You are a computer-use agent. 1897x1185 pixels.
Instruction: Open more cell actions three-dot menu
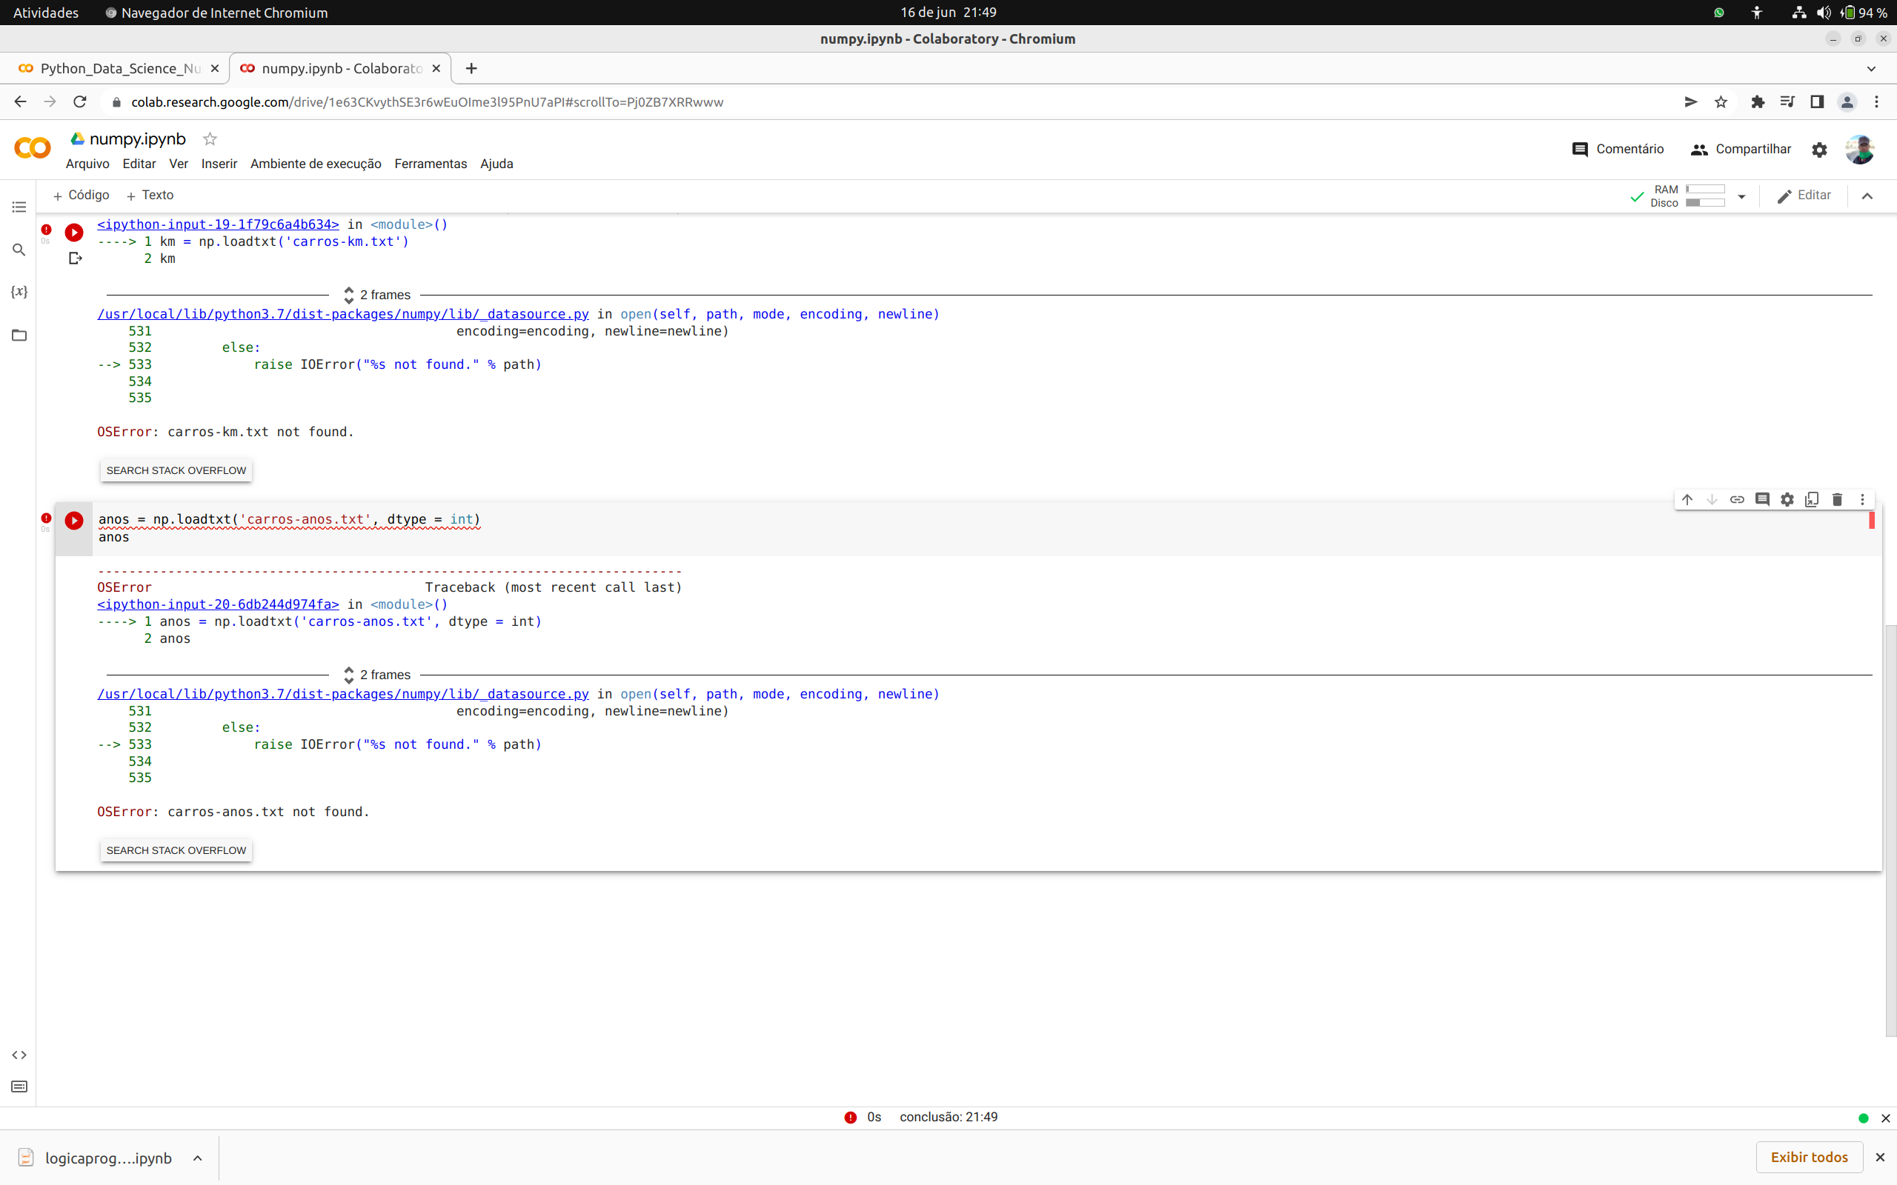(x=1862, y=499)
